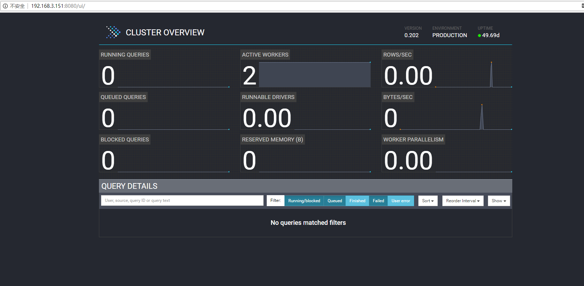Click the browser address bar URL
The width and height of the screenshot is (584, 286).
pyautogui.click(x=58, y=6)
